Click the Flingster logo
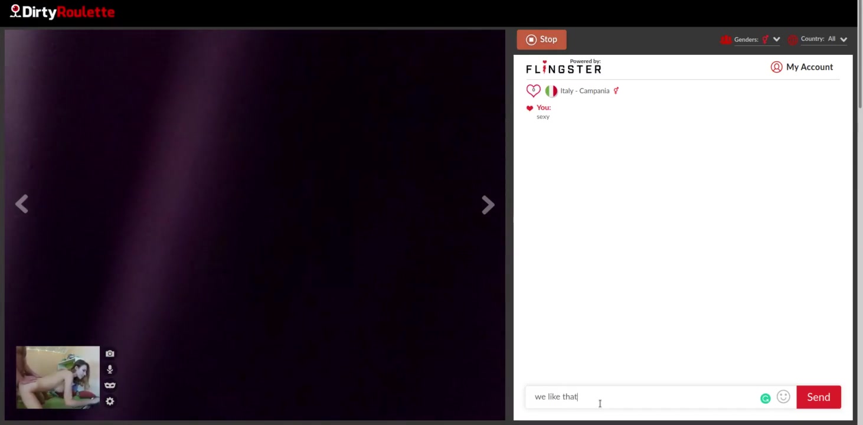Viewport: 863px width, 425px height. tap(563, 67)
